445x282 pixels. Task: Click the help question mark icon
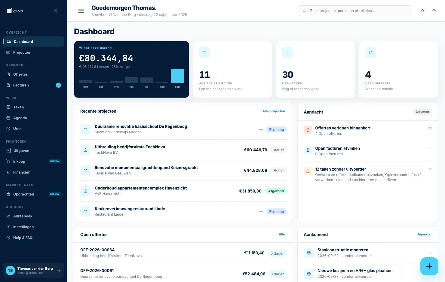[x=434, y=11]
